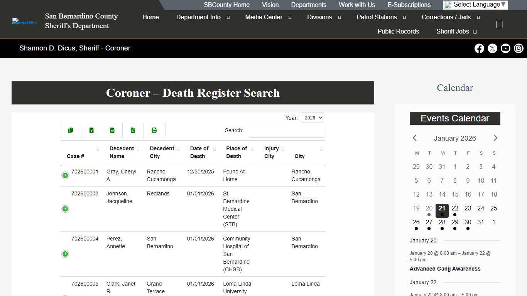Click the Copy export icon
Screen dimensions: 527x296
tap(71, 130)
